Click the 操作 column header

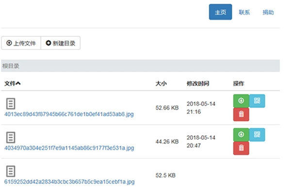coord(239,83)
